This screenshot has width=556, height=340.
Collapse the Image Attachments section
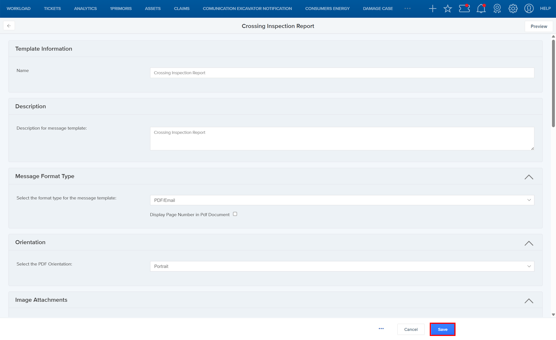click(x=528, y=301)
